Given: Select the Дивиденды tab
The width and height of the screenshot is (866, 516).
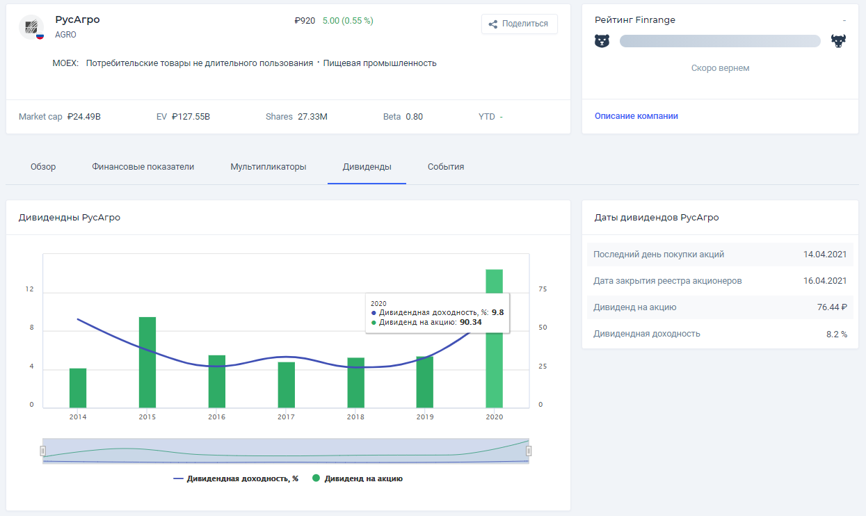Looking at the screenshot, I should [367, 167].
